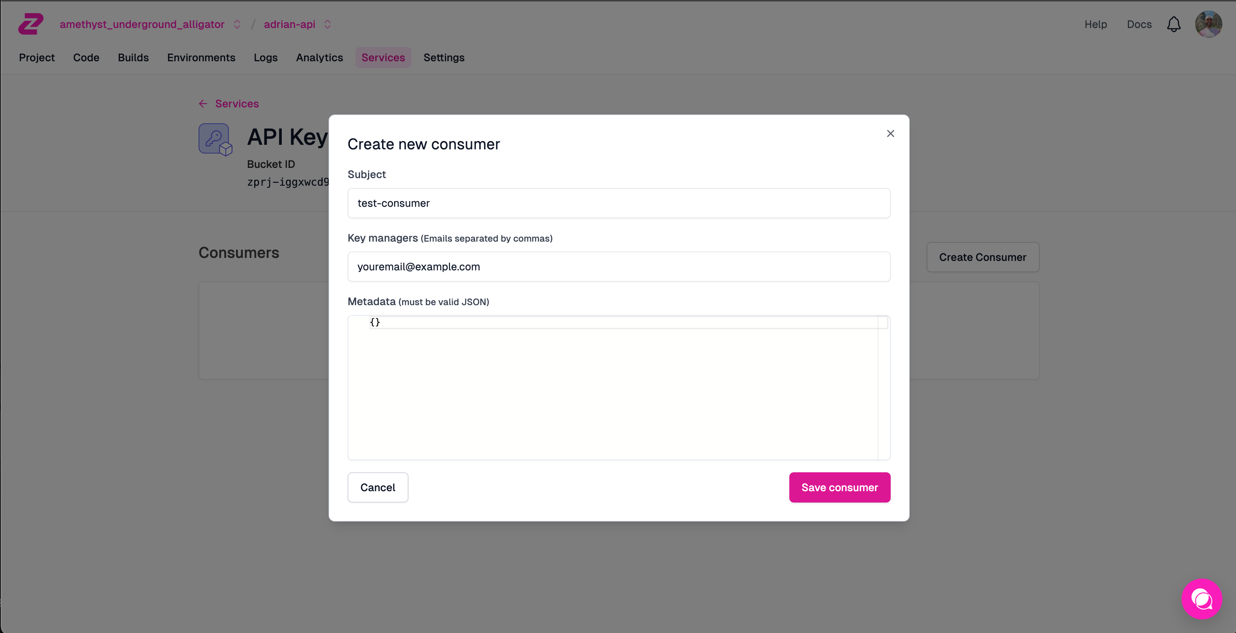The image size is (1236, 633).
Task: Click the Zuplo logo icon top-left
Action: (31, 23)
